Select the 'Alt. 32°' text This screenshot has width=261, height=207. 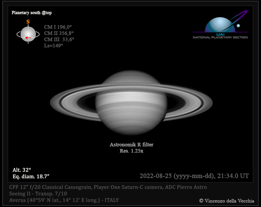coord(22,170)
